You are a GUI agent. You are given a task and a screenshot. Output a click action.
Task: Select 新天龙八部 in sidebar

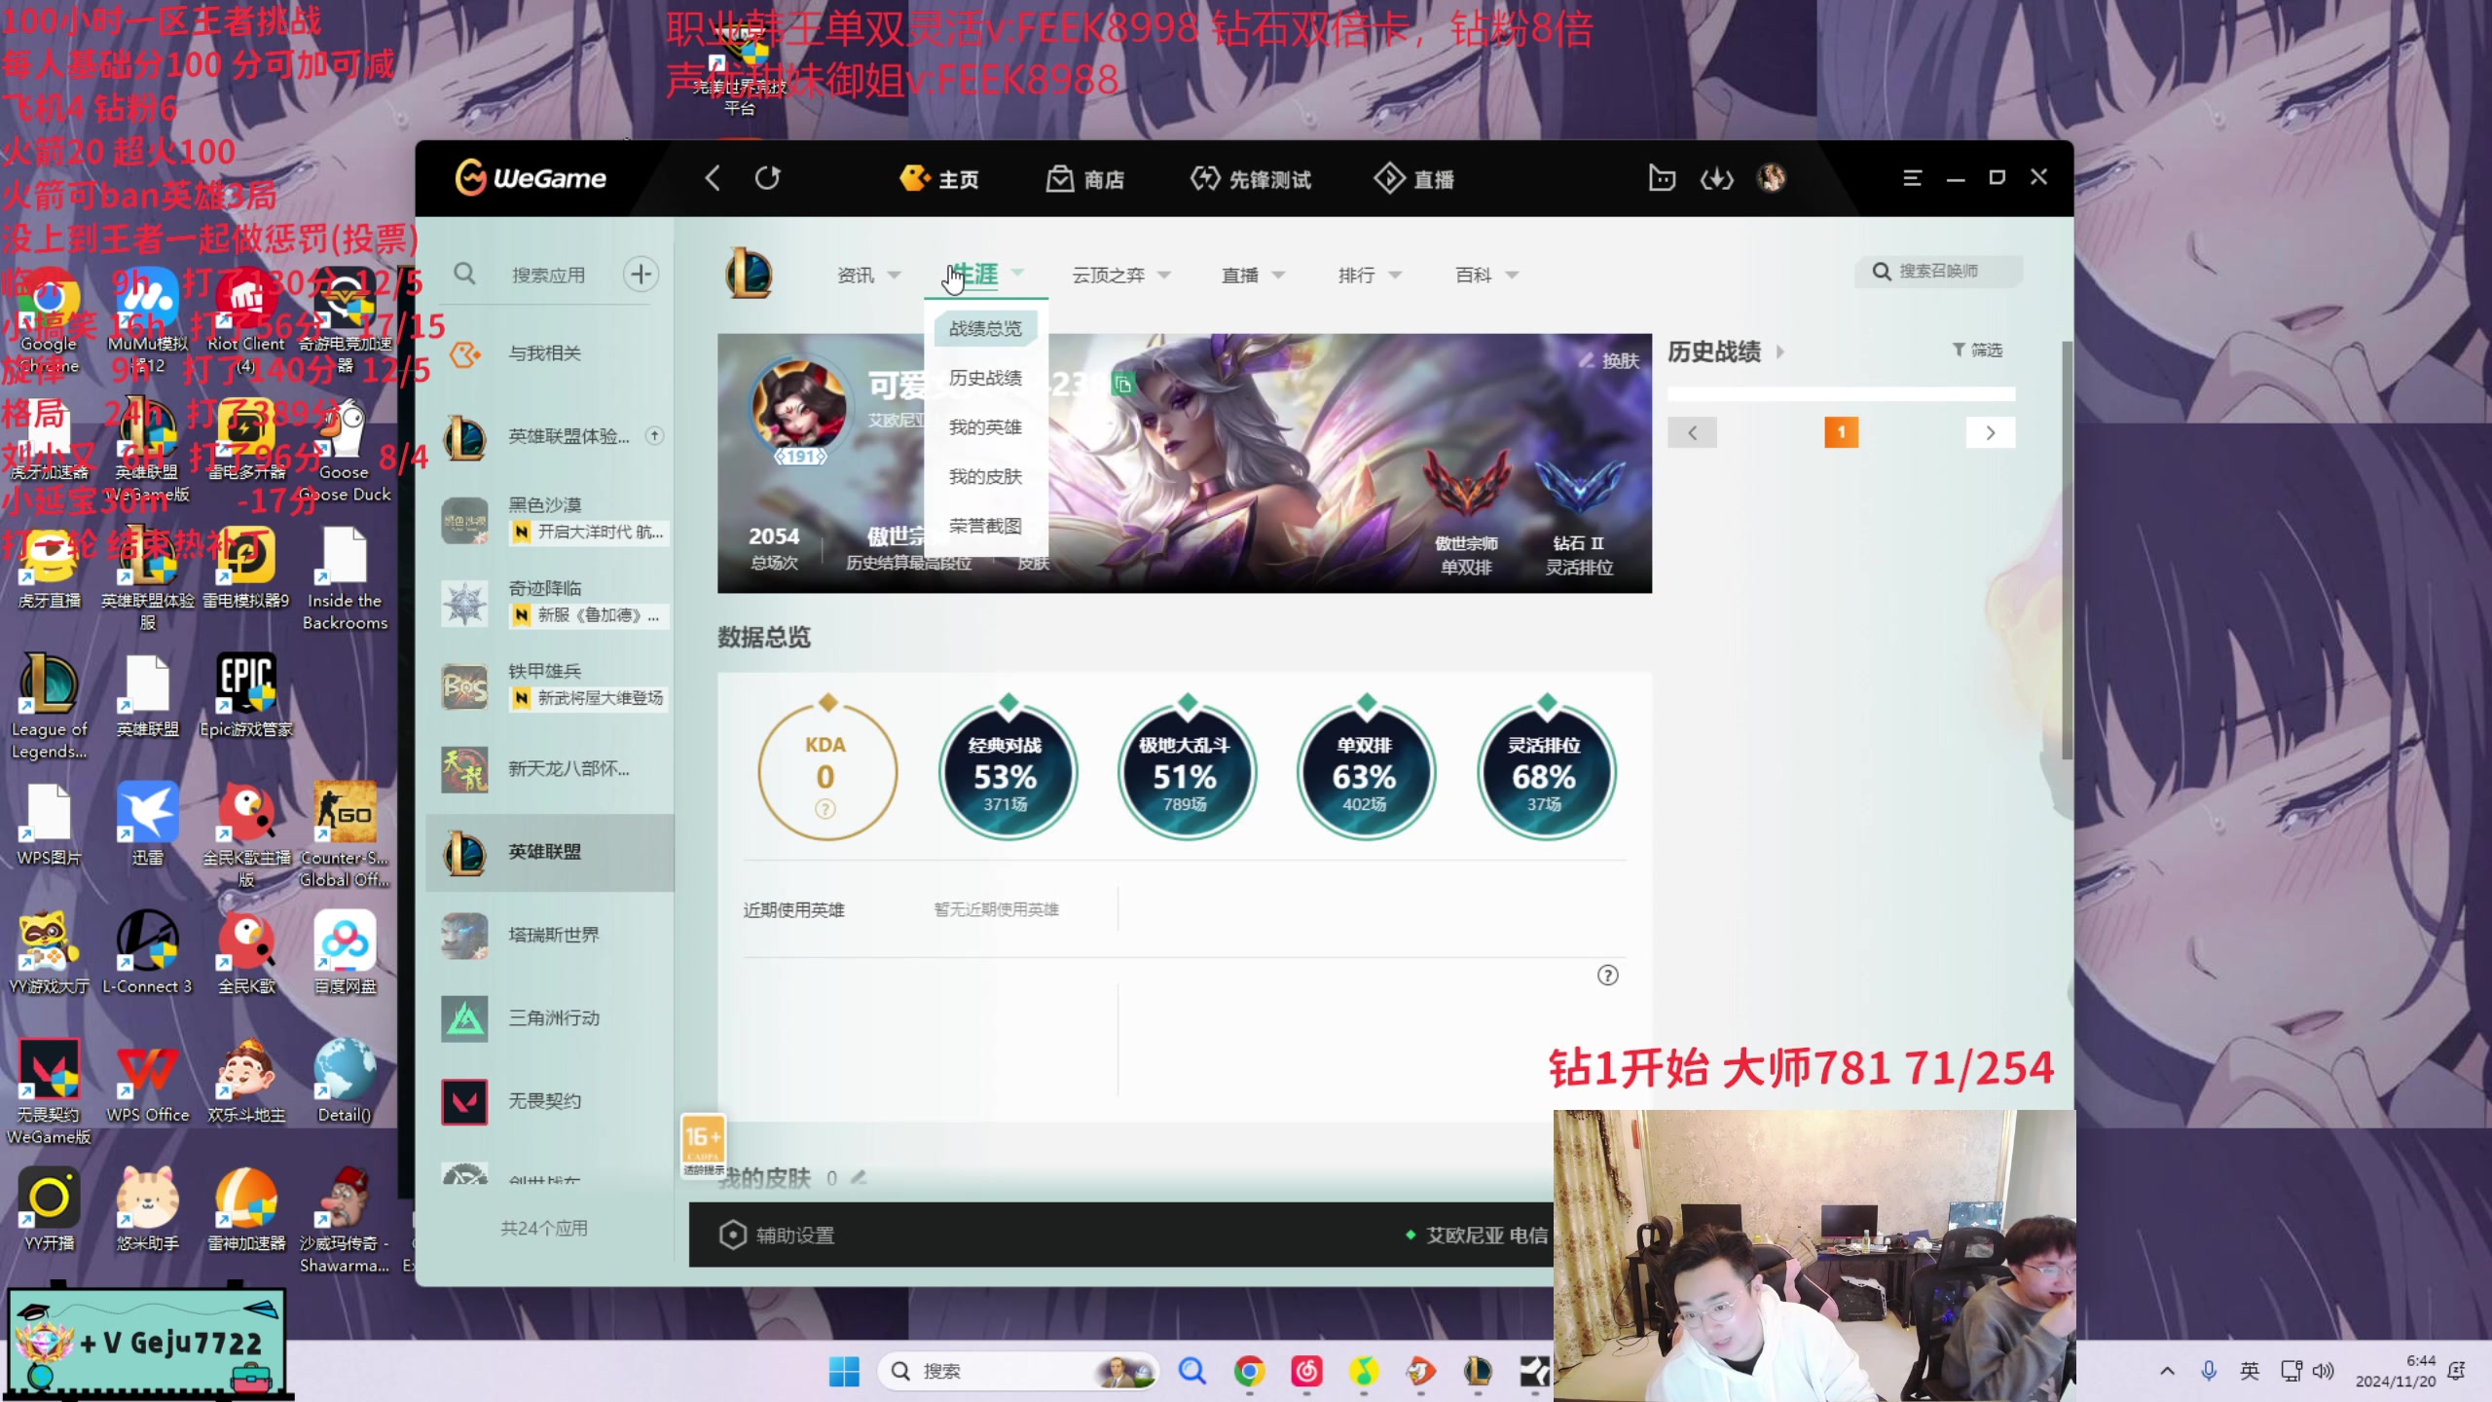[550, 769]
